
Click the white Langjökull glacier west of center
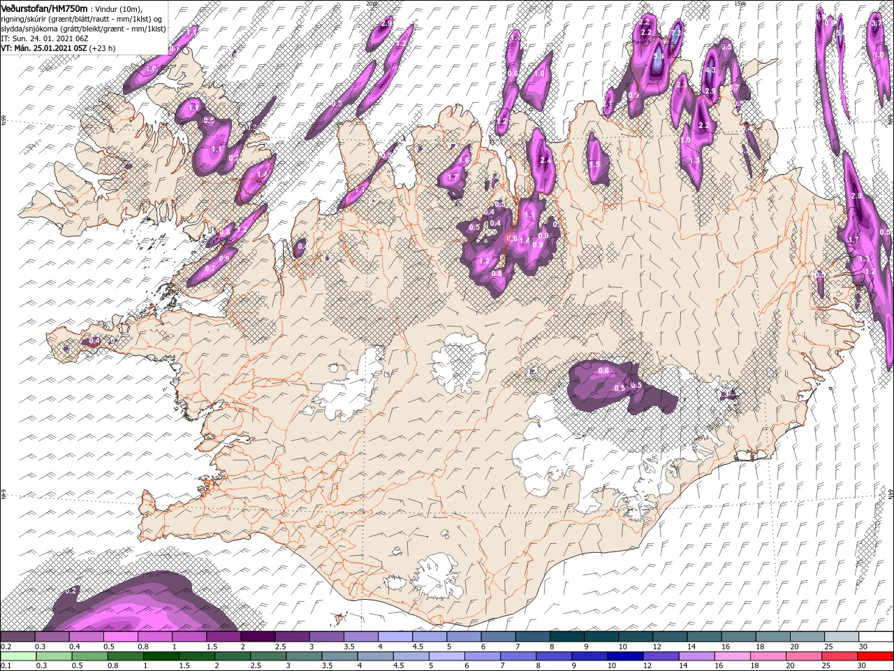[x=349, y=384]
